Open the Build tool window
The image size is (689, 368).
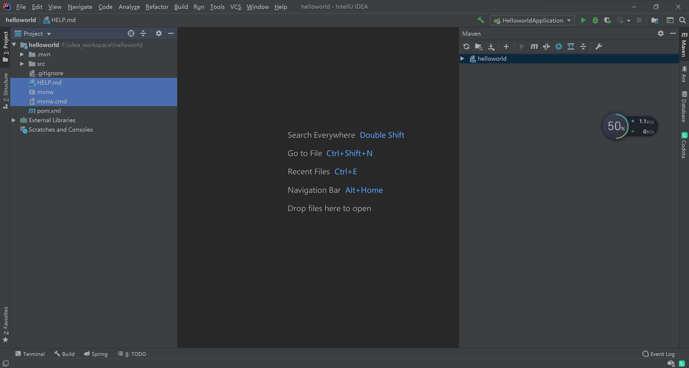click(64, 354)
